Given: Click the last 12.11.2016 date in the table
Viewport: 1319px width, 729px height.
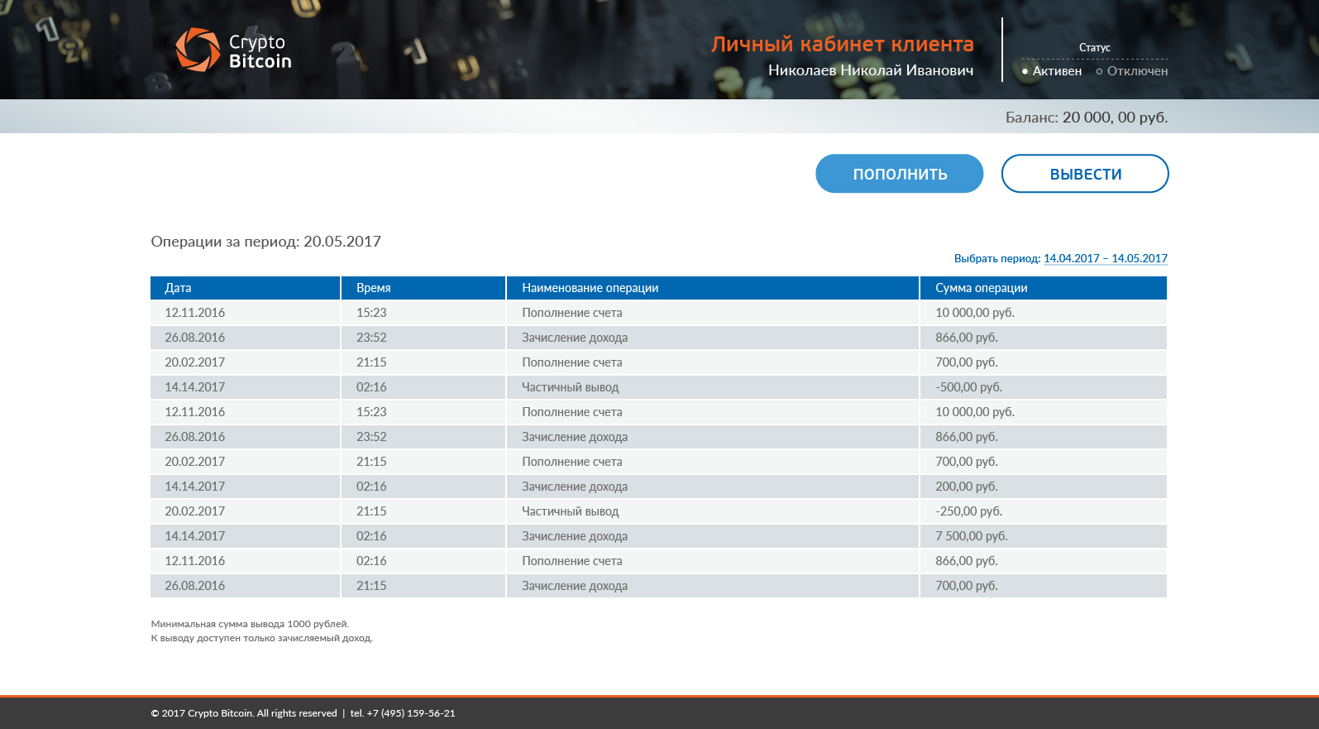Looking at the screenshot, I should click(x=195, y=561).
